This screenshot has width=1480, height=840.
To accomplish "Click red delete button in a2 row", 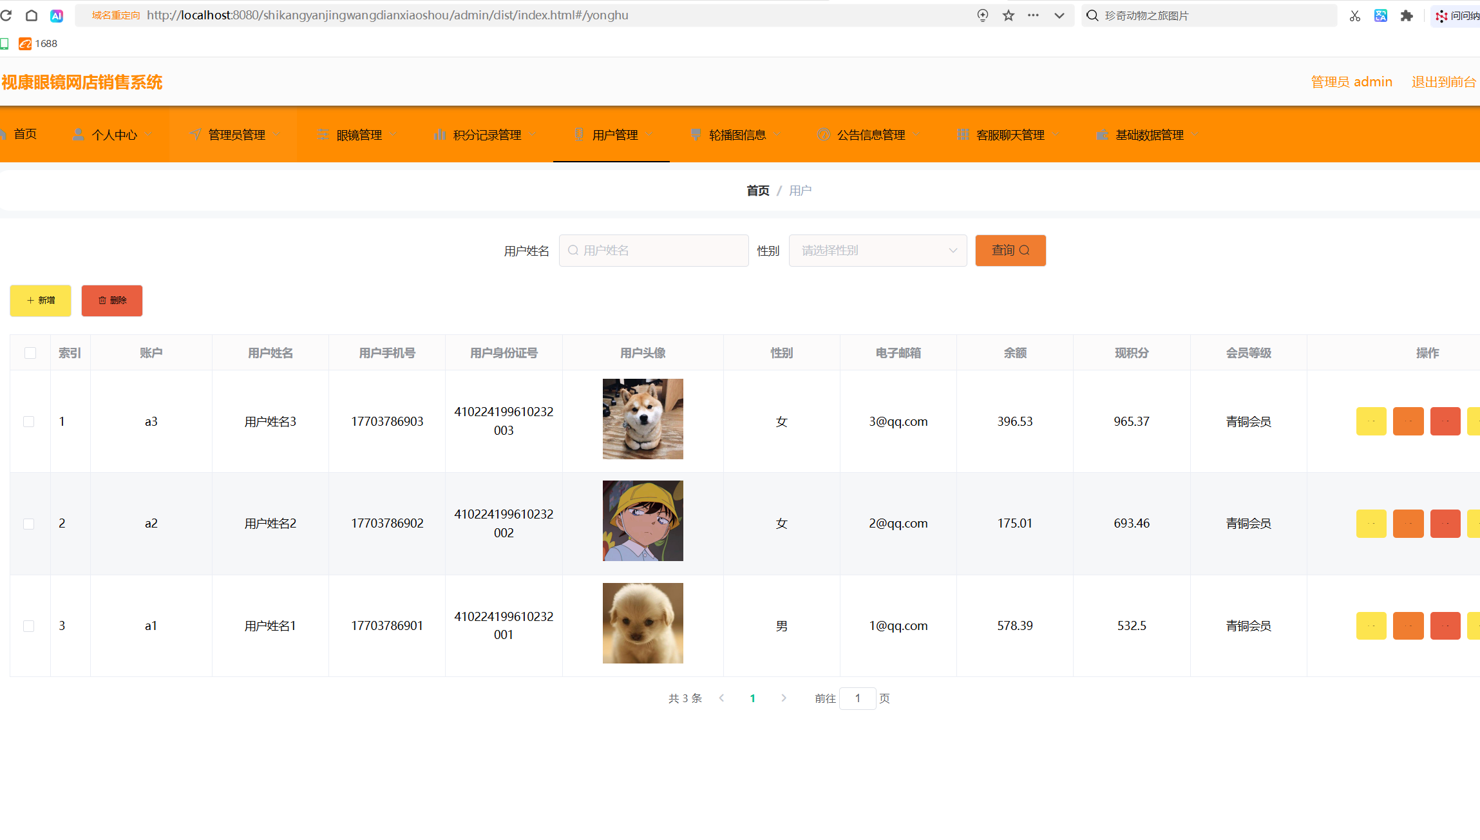I will click(x=1445, y=524).
